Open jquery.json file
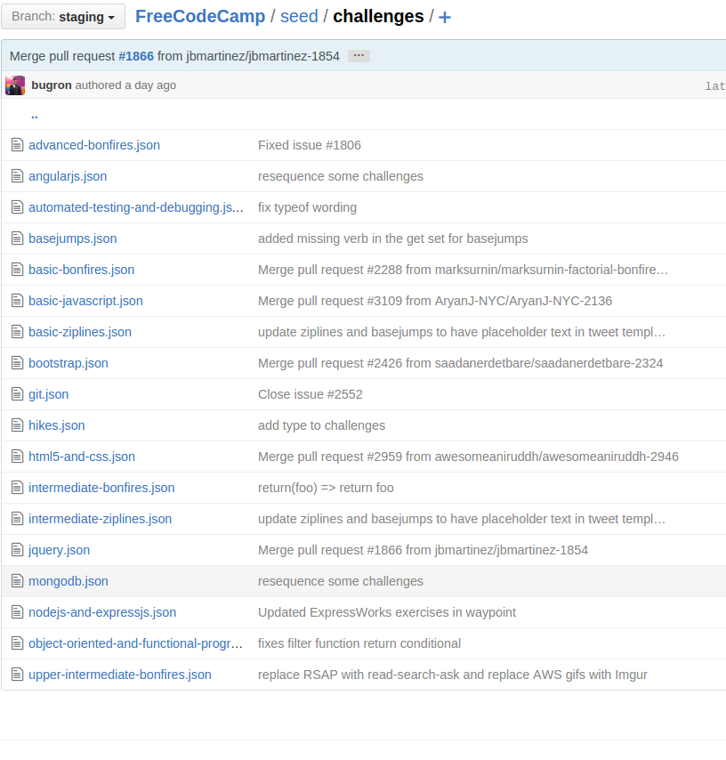This screenshot has height=760, width=726. (59, 550)
